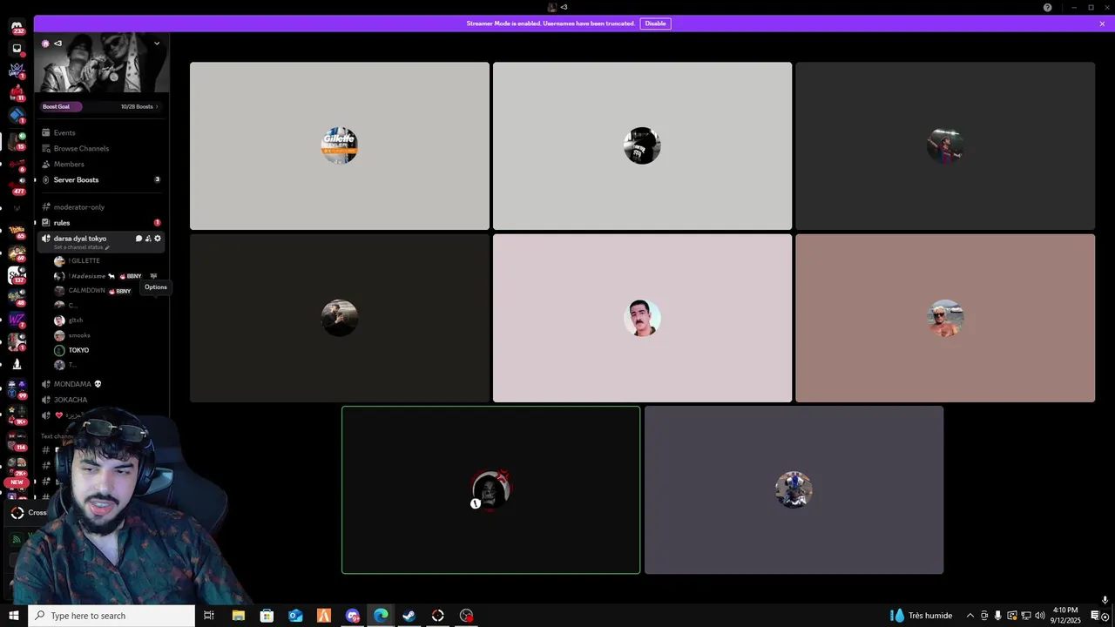
Task: Focus the pink-brown beach avatar tile
Action: pos(945,318)
